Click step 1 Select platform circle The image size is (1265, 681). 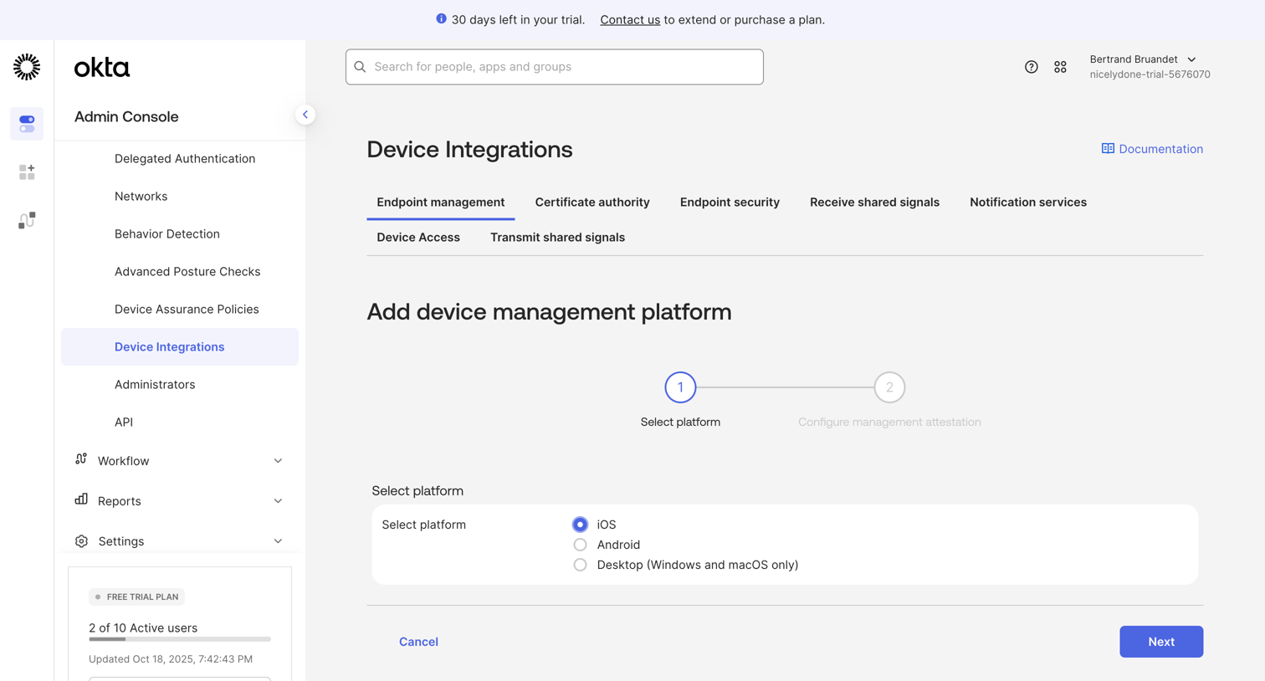pos(680,387)
